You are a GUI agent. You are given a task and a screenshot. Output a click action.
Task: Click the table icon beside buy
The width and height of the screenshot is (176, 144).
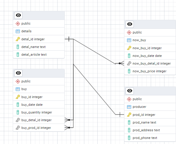(x=18, y=89)
